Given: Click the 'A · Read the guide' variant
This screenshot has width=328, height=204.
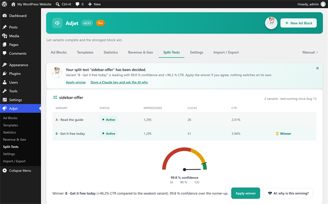Looking at the screenshot, I should [x=70, y=120].
